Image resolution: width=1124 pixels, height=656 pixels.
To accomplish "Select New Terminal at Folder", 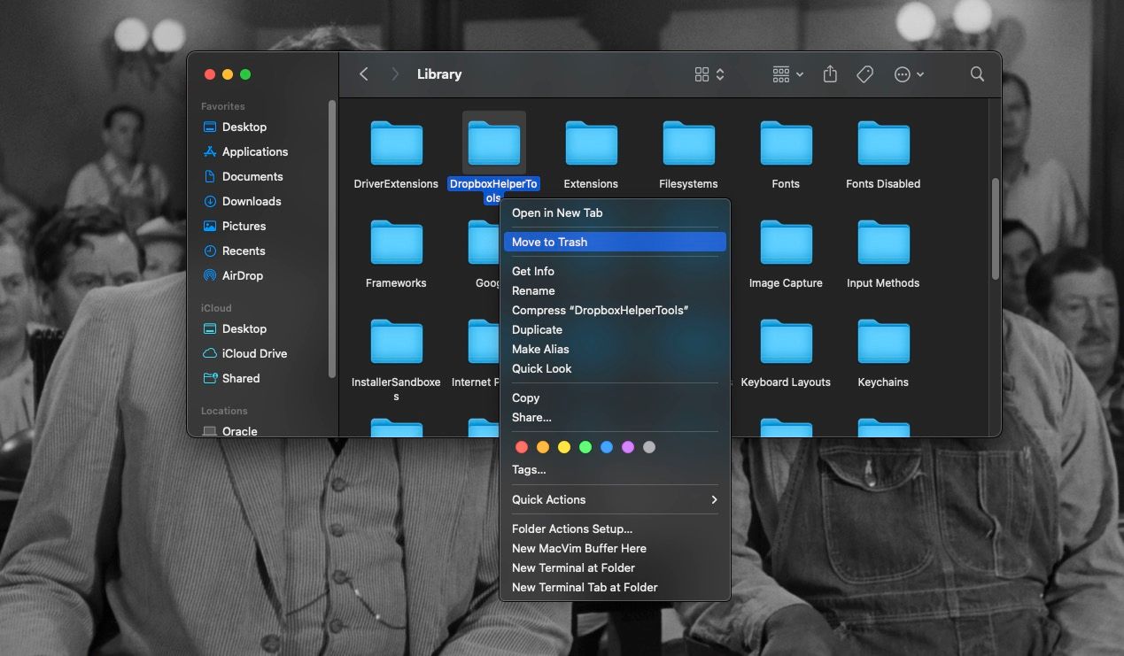I will point(571,567).
